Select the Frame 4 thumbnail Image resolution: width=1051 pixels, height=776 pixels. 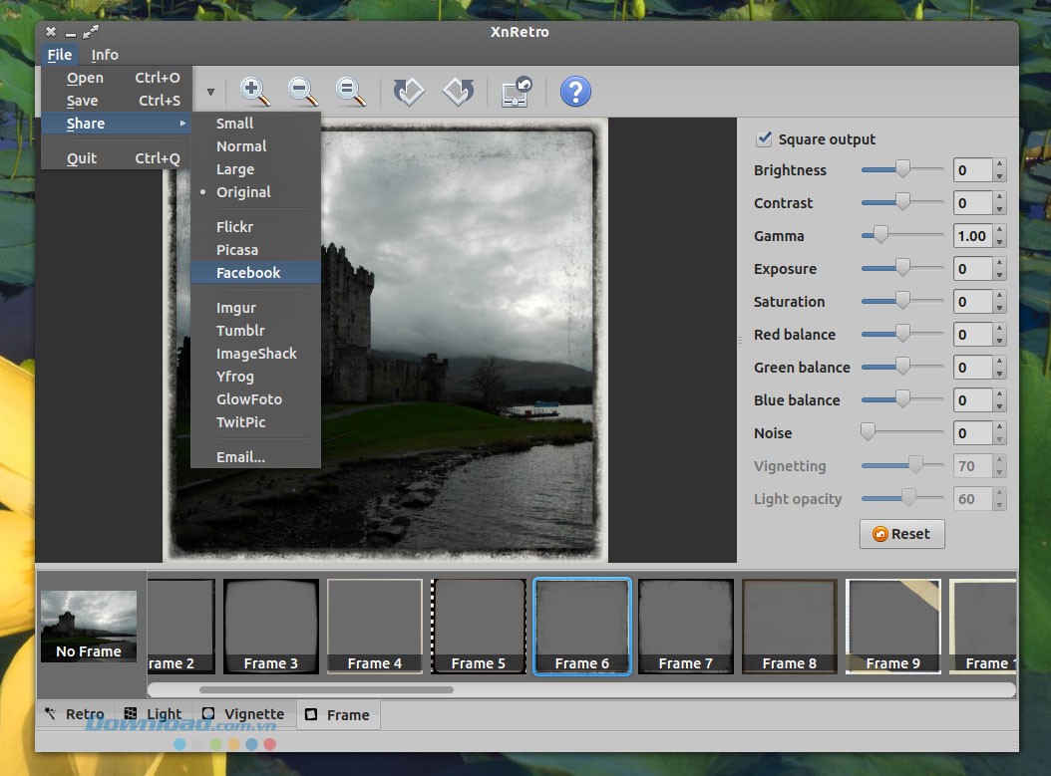375,627
